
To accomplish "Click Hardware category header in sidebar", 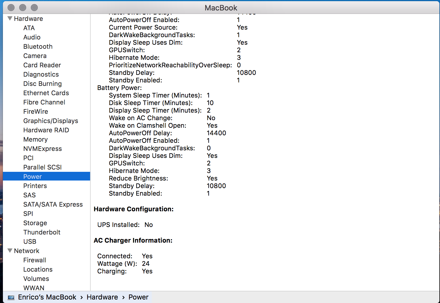I will [28, 19].
